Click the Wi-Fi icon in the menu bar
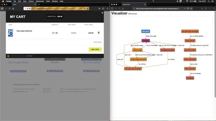This screenshot has width=216, height=121. pyautogui.click(x=187, y=1)
